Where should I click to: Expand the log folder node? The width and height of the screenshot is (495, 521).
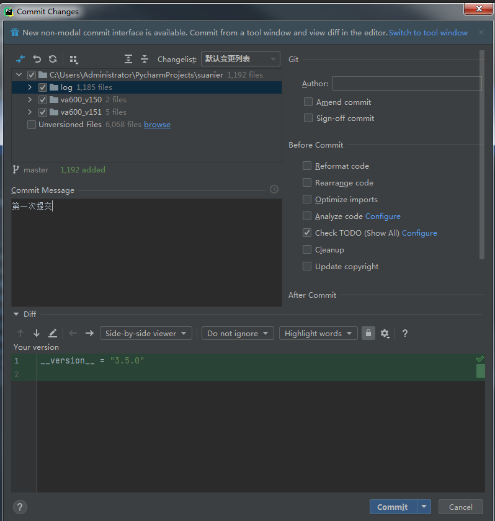30,87
